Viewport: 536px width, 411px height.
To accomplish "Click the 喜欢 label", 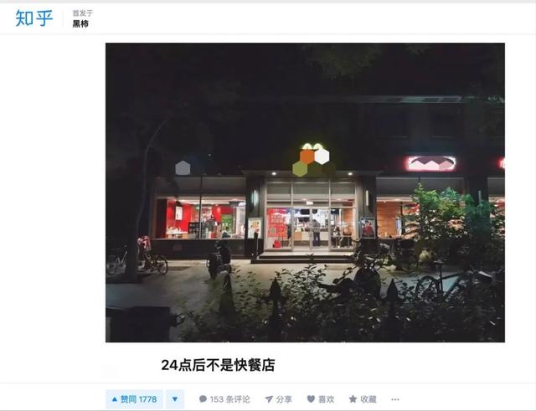I will (326, 399).
